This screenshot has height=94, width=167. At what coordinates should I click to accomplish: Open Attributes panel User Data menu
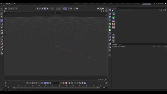[123, 46]
